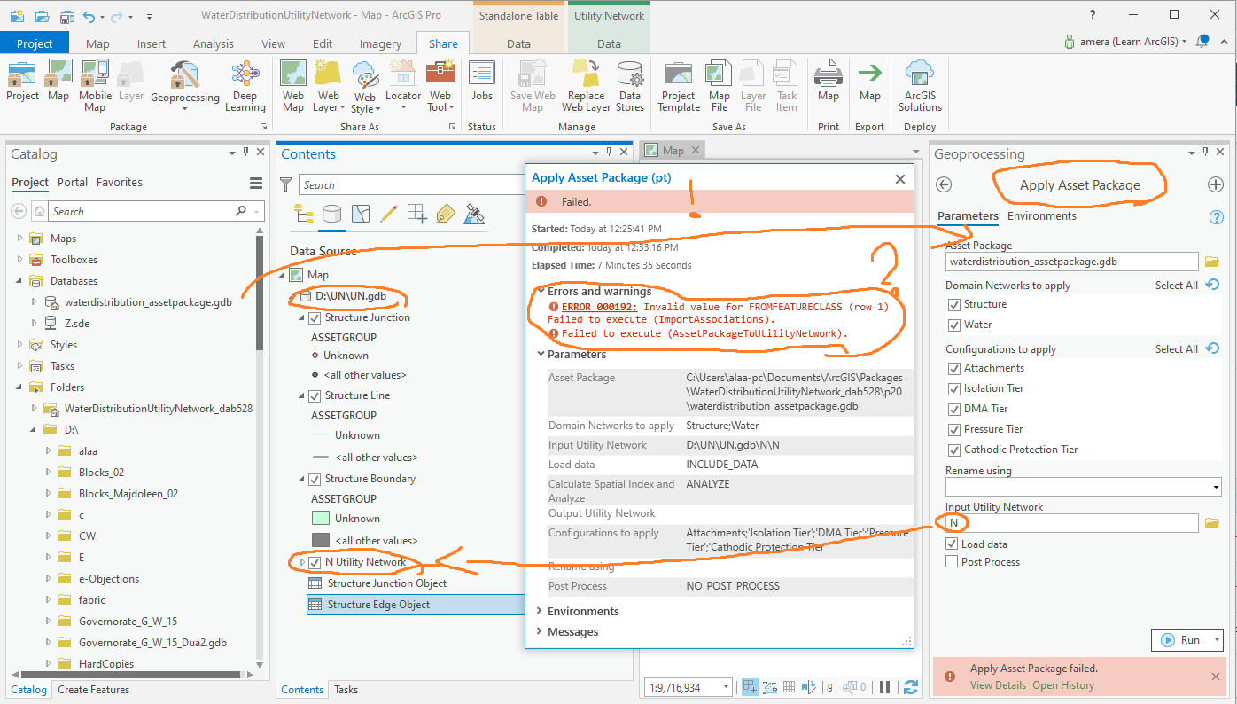The width and height of the screenshot is (1237, 704).
Task: Uncheck the Pressure Tier configuration
Action: [x=954, y=429]
